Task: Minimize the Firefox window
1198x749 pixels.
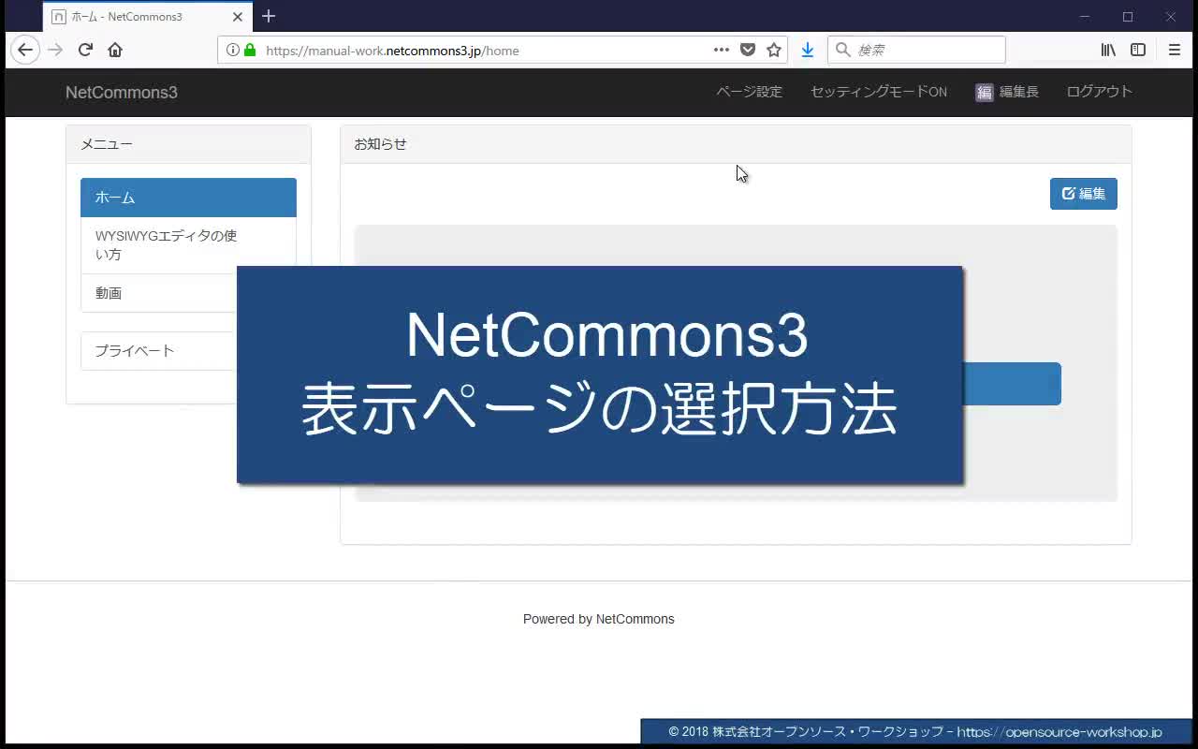Action: coord(1085,16)
